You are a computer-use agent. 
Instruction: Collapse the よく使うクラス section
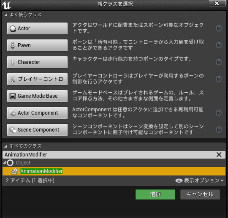(x=6, y=15)
